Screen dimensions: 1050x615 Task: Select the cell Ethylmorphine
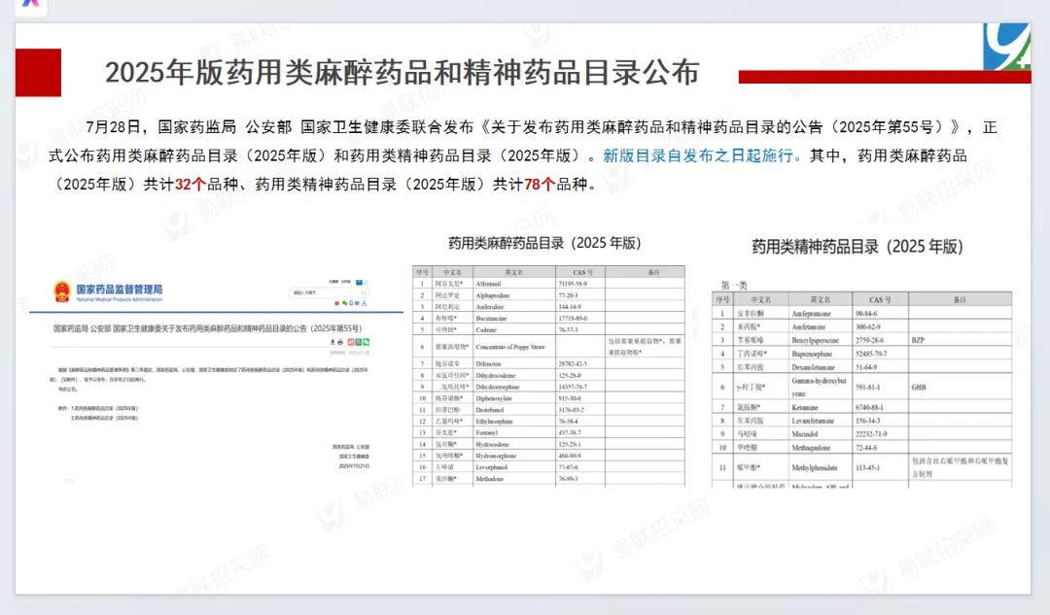514,422
